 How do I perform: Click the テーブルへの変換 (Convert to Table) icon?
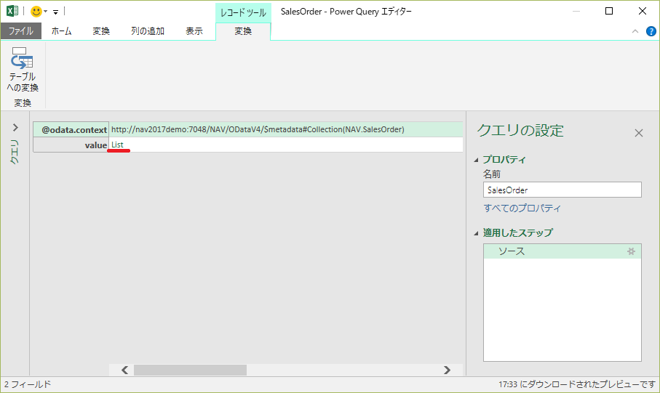[x=23, y=69]
